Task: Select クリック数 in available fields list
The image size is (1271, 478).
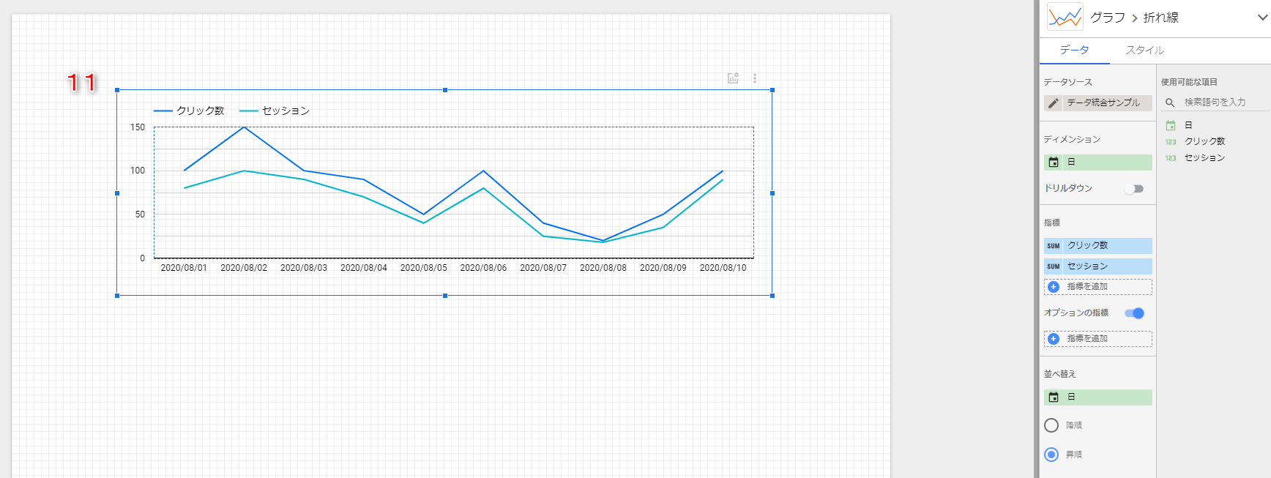Action: [1204, 141]
